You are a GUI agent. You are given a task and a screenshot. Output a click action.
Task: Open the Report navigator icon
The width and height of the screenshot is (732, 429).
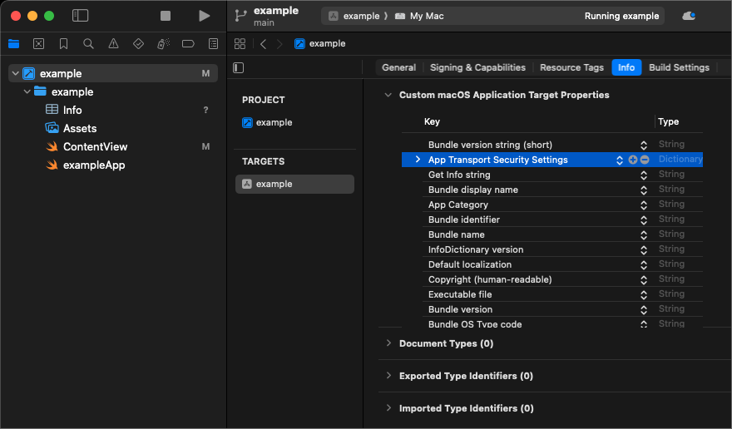click(213, 43)
